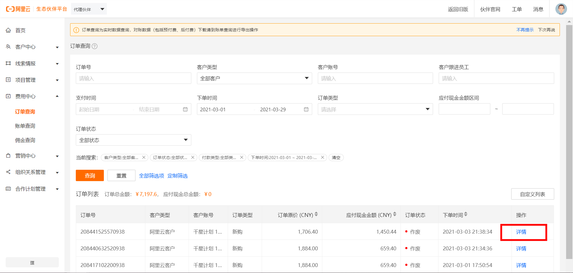Open 详情 for order 208417102200938
This screenshot has width=573, height=273.
point(521,265)
